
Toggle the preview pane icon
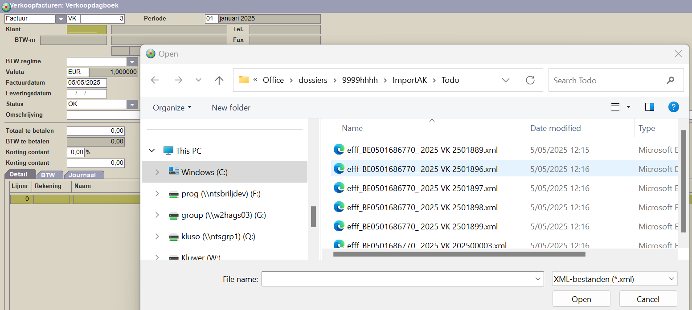pos(649,107)
